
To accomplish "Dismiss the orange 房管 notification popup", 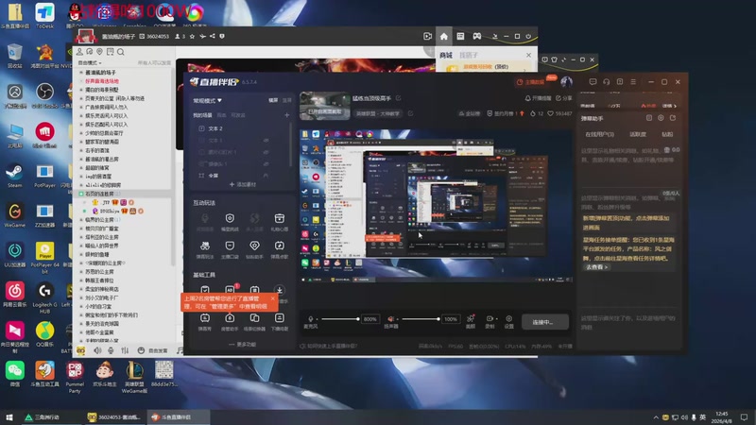I will tap(272, 298).
